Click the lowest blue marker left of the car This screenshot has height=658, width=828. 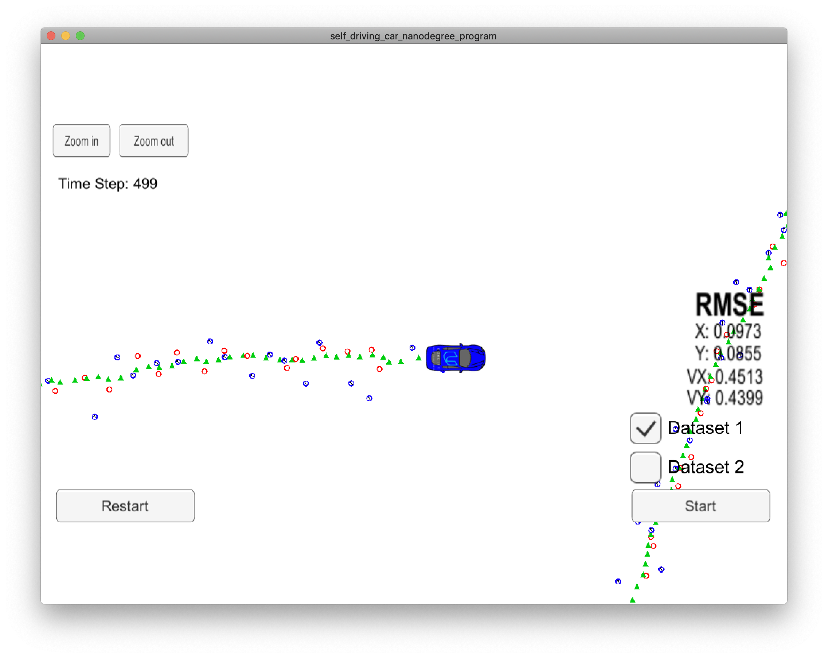(94, 417)
